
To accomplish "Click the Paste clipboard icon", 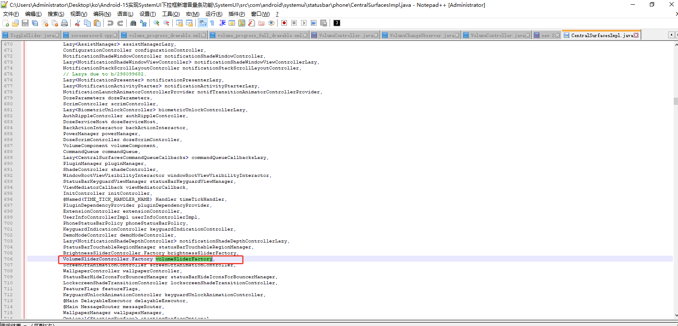I will (97, 23).
